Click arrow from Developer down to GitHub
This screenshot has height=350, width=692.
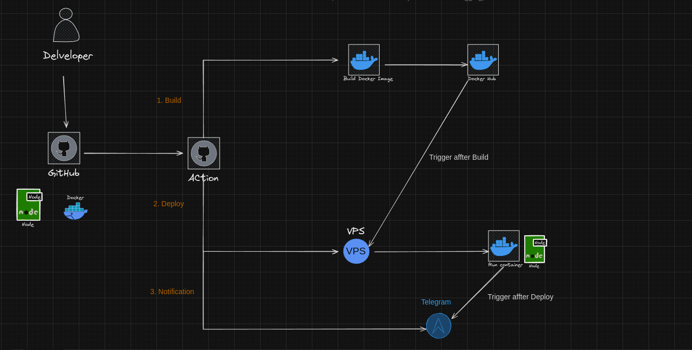pyautogui.click(x=65, y=102)
